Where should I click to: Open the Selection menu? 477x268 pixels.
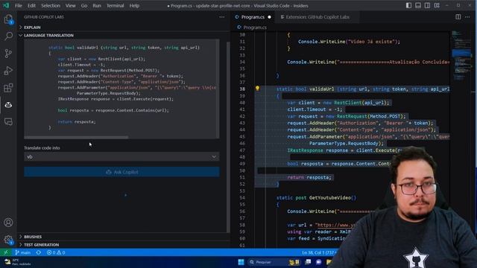[51, 6]
